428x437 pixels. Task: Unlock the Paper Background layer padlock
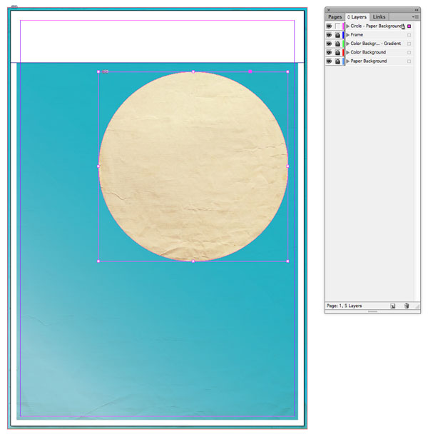(337, 61)
